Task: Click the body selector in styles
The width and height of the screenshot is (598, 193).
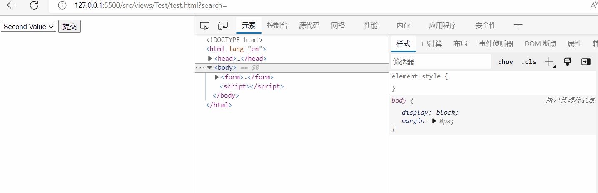Action: tap(399, 100)
